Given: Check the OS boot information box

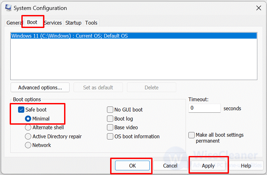Looking at the screenshot, I should coord(110,136).
